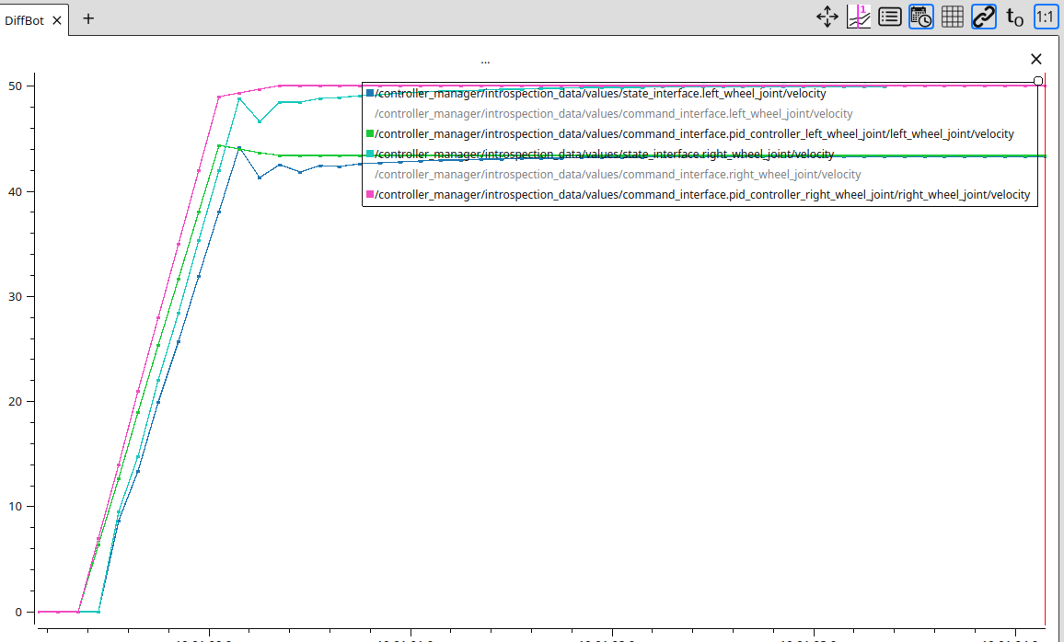Select the DiffBot tab

pos(25,20)
